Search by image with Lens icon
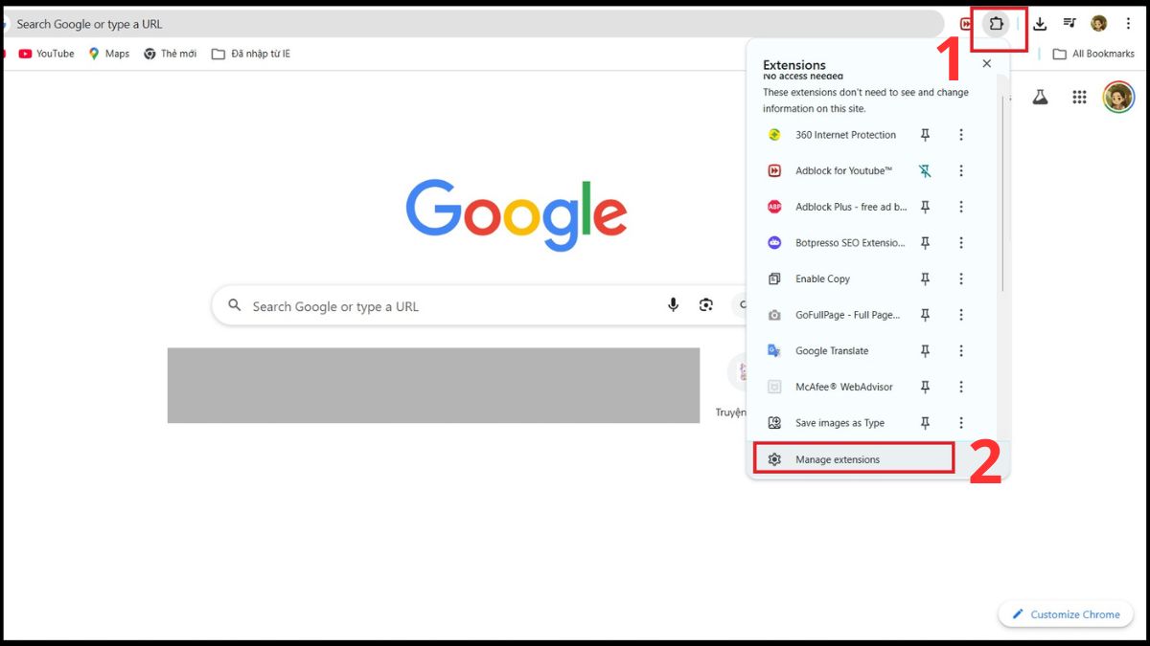 coord(706,305)
